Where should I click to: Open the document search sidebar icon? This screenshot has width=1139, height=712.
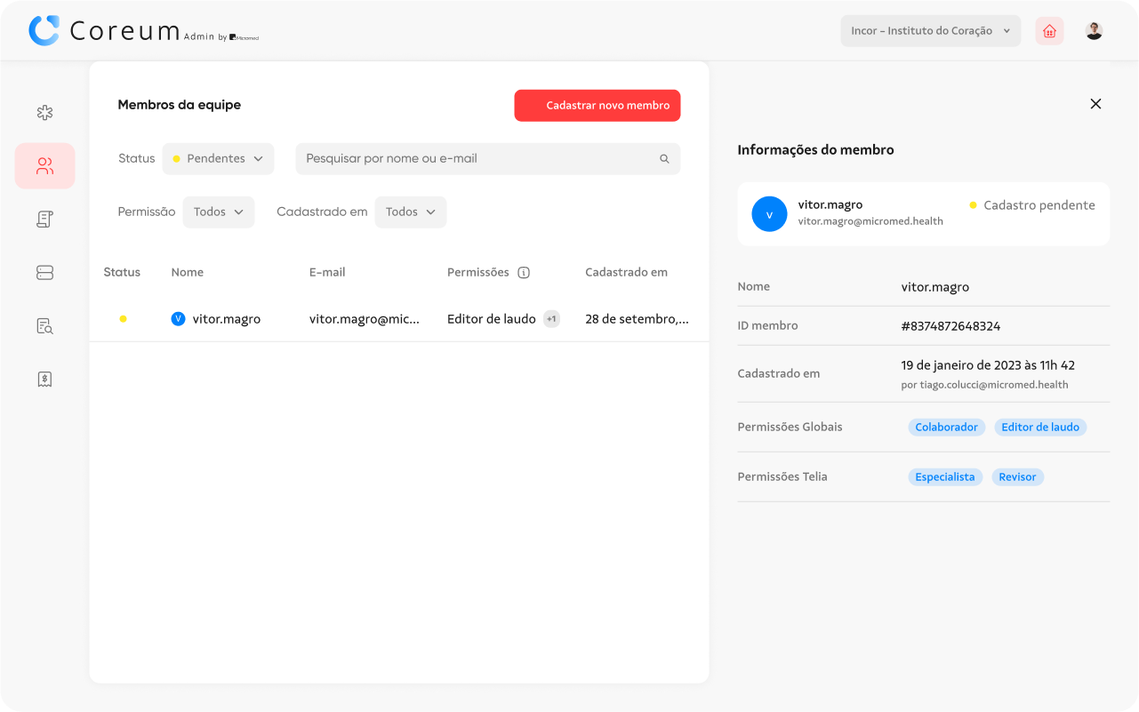[x=44, y=326]
